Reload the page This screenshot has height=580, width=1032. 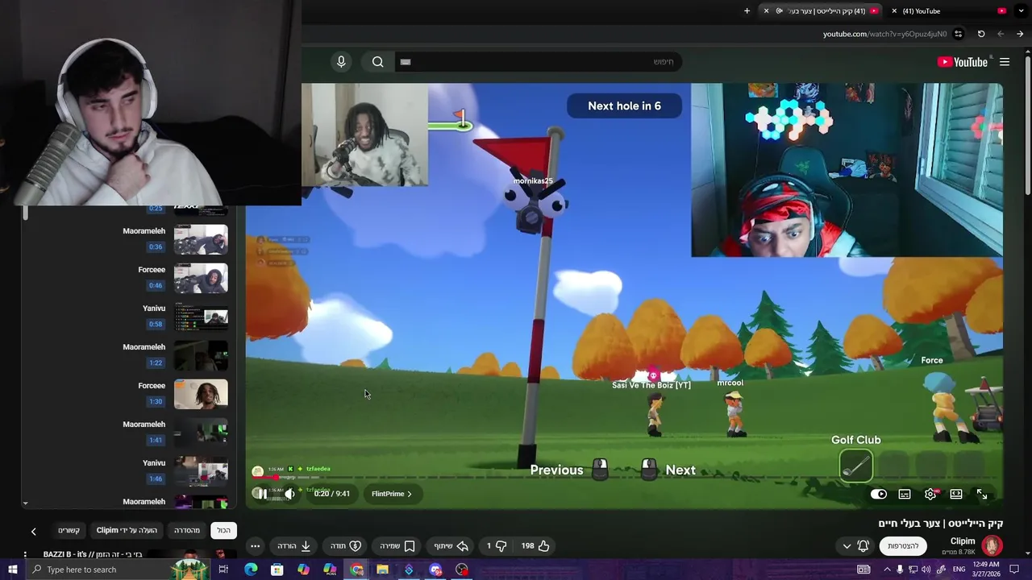(x=981, y=34)
